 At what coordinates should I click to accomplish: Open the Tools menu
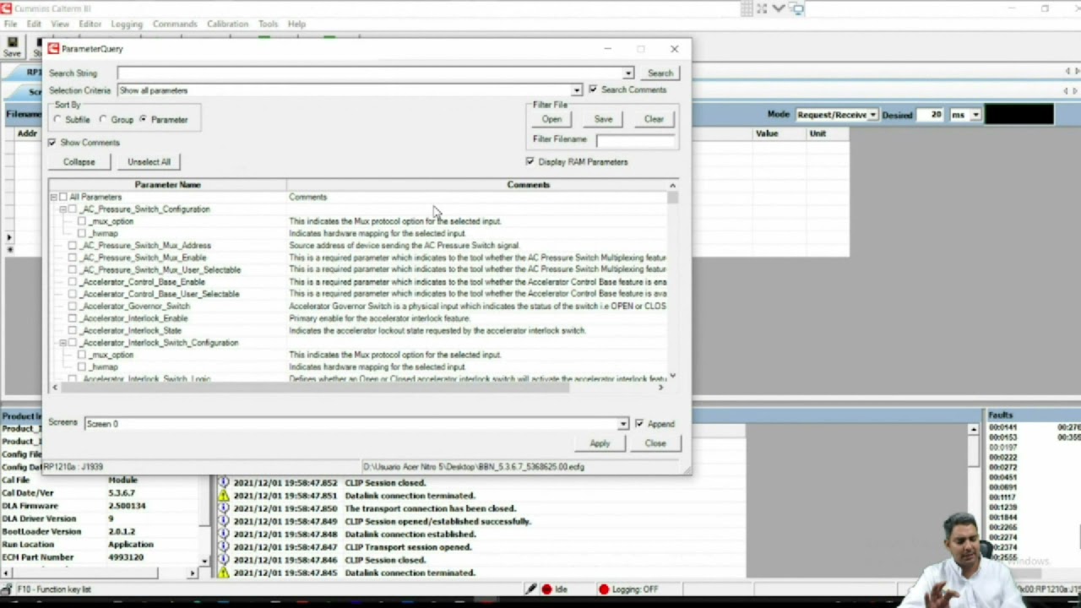(x=268, y=24)
